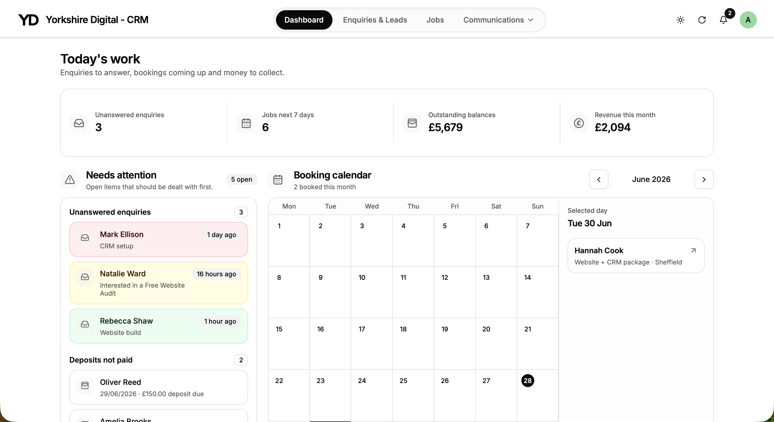Viewport: 774px width, 422px height.
Task: Click the YD logo in the header
Action: pos(28,20)
